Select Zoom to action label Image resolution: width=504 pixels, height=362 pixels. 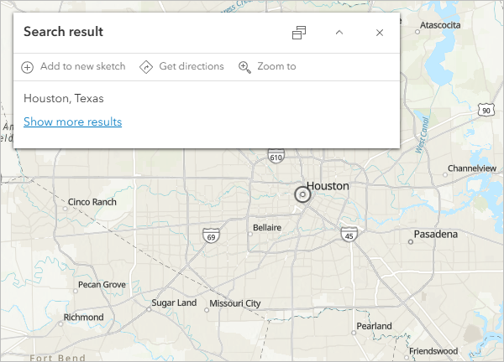click(276, 66)
